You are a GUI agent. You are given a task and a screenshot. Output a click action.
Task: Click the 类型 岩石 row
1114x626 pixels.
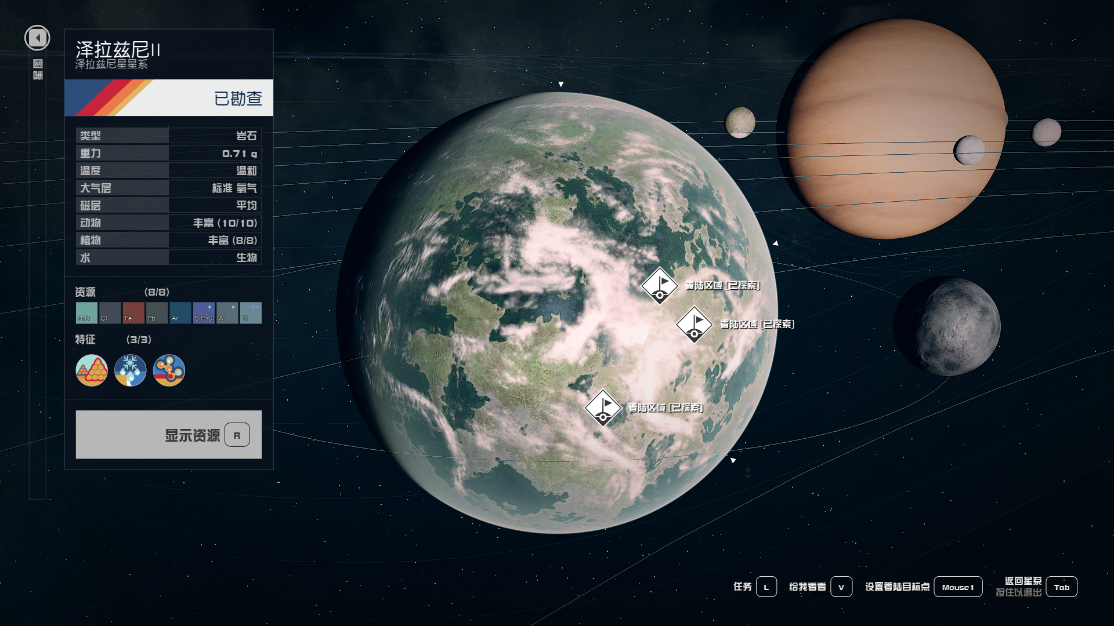(169, 136)
